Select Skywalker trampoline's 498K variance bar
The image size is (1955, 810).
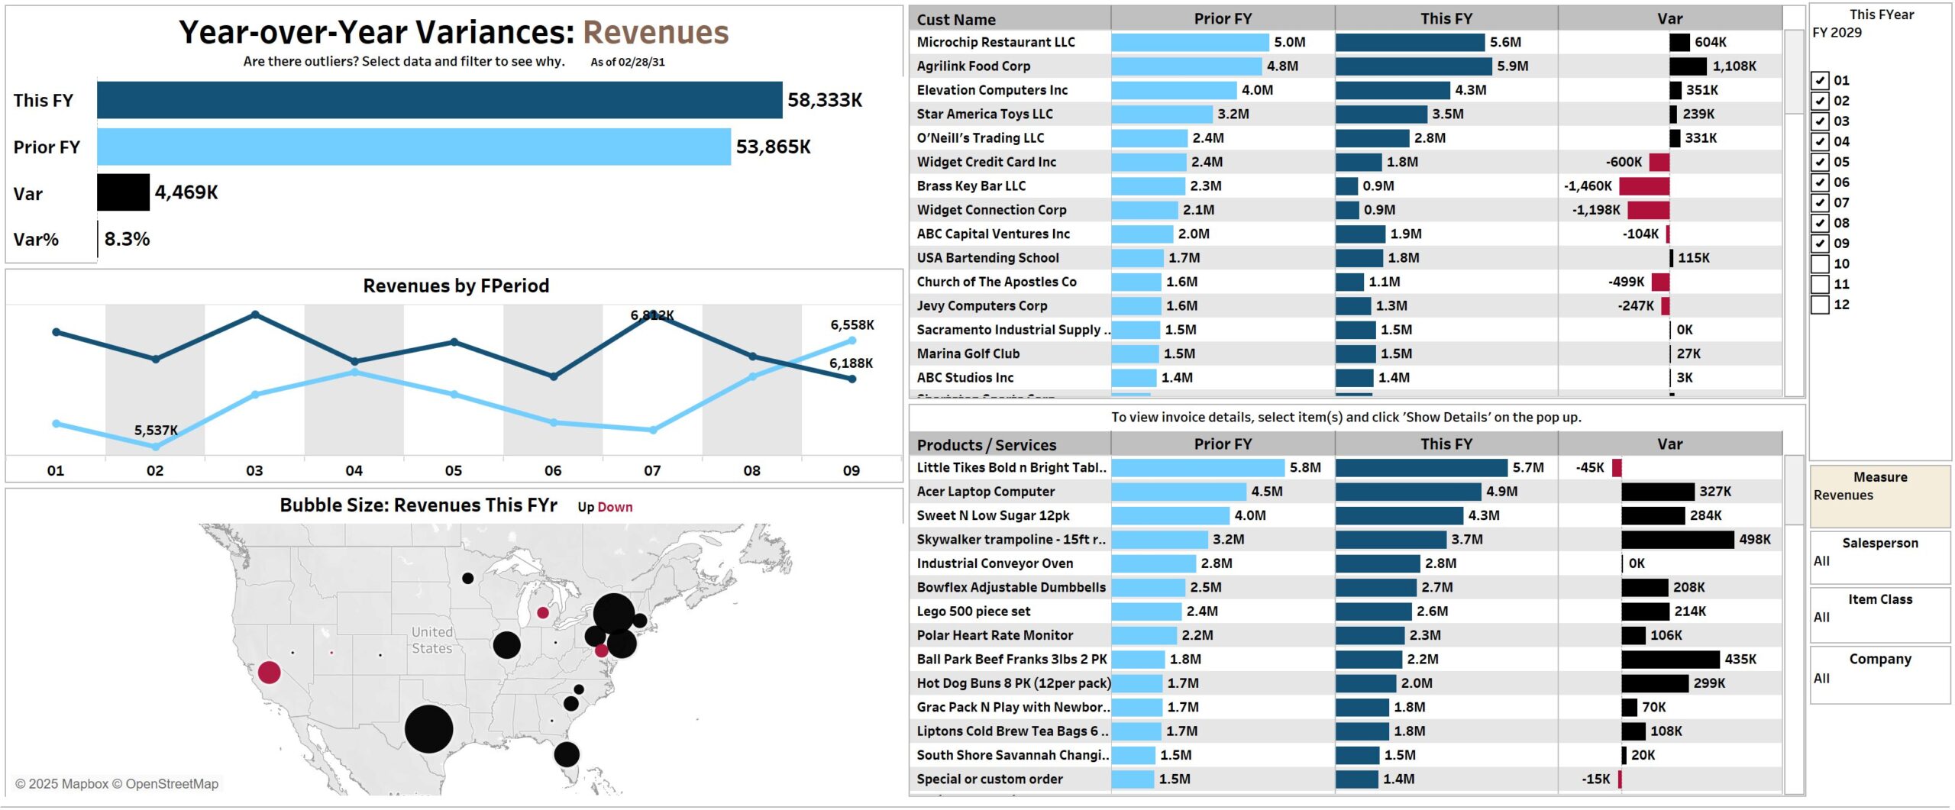pyautogui.click(x=1677, y=540)
